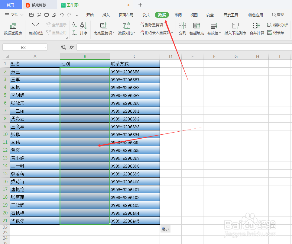Select column A header
Image resolution: width=292 pixels, height=244 pixels.
[x=35, y=56]
